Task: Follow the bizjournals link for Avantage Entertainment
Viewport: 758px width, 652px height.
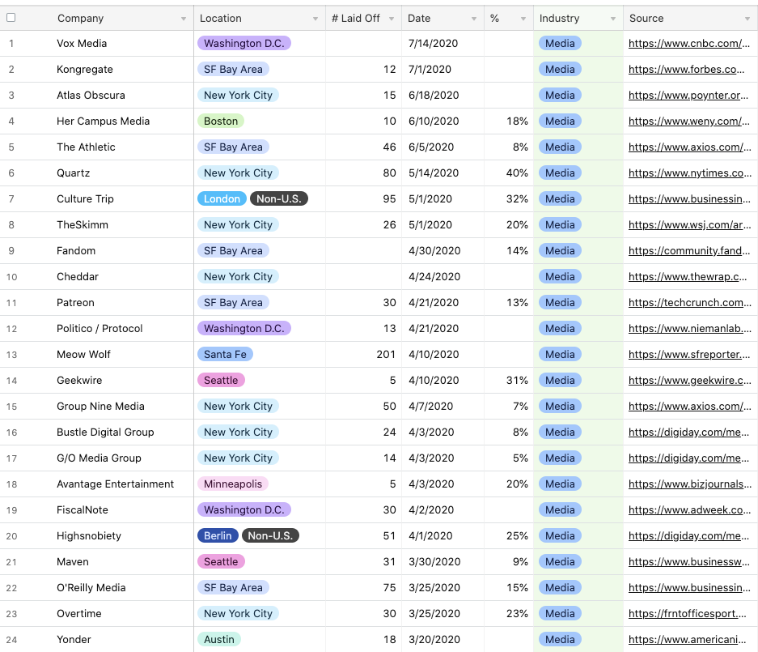Action: 690,484
